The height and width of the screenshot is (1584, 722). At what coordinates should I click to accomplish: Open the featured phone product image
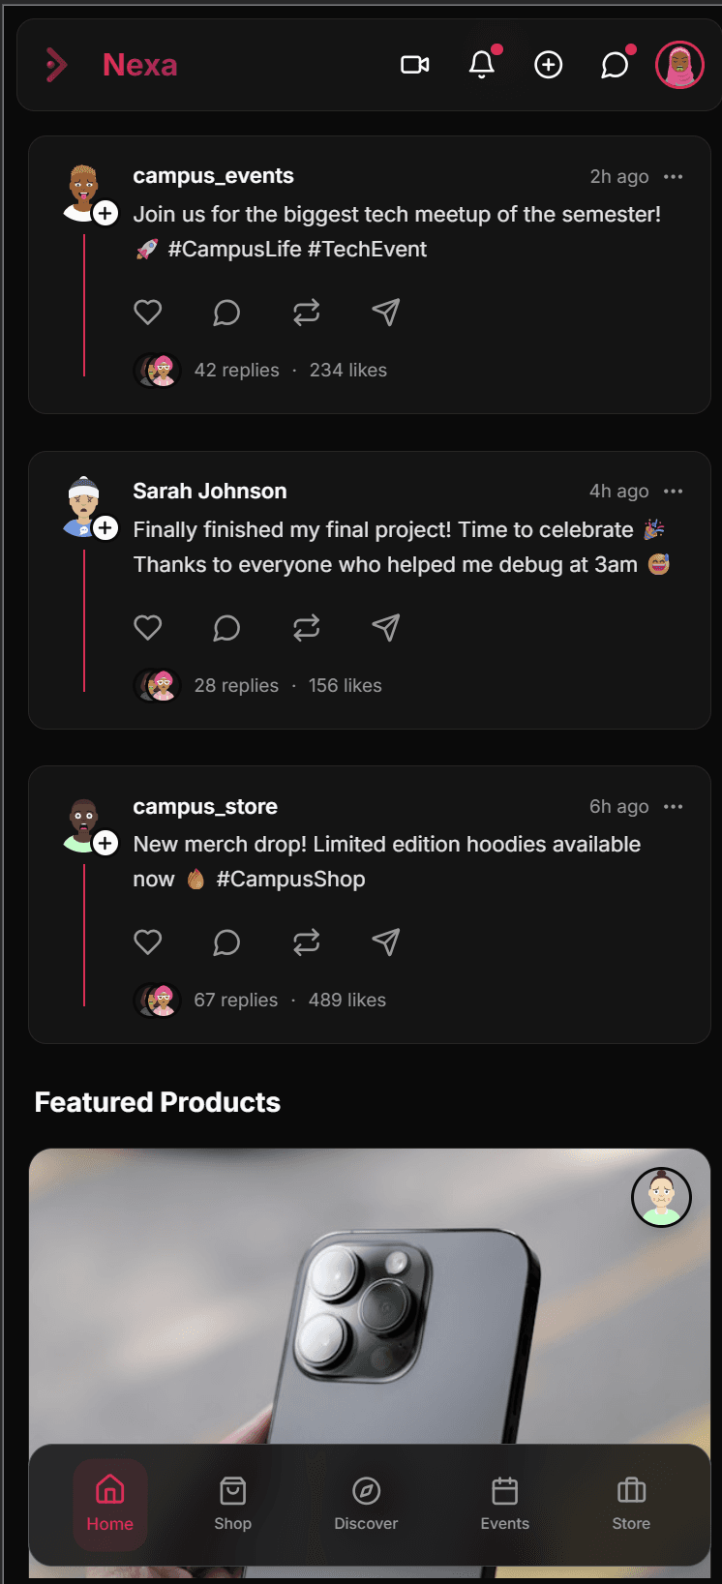point(370,1306)
